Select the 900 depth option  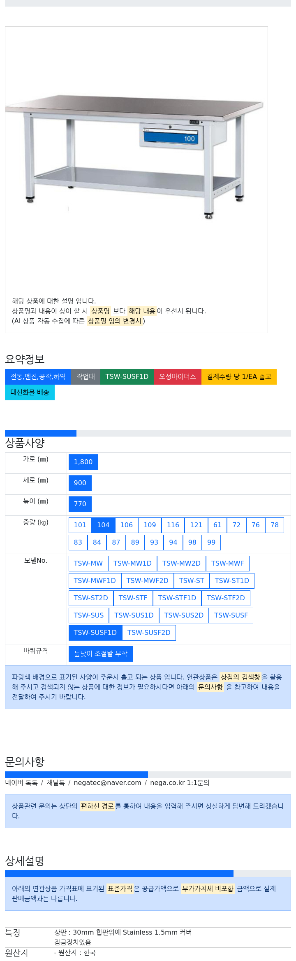point(80,483)
